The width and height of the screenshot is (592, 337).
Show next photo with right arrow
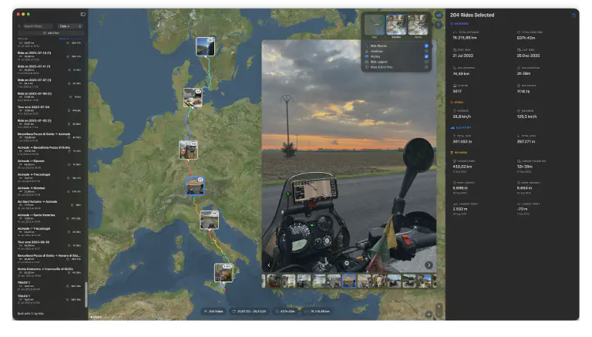coord(429,265)
